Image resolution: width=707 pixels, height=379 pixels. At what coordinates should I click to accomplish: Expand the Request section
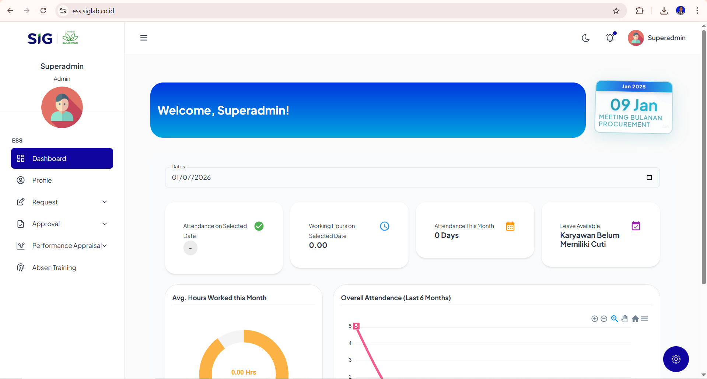coord(105,202)
